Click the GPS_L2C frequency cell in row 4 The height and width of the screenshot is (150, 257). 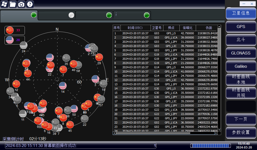(171, 46)
